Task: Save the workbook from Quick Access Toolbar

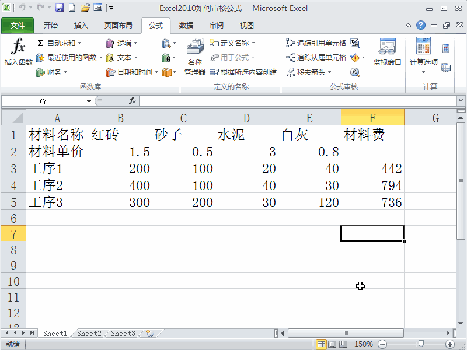Action: coord(60,8)
